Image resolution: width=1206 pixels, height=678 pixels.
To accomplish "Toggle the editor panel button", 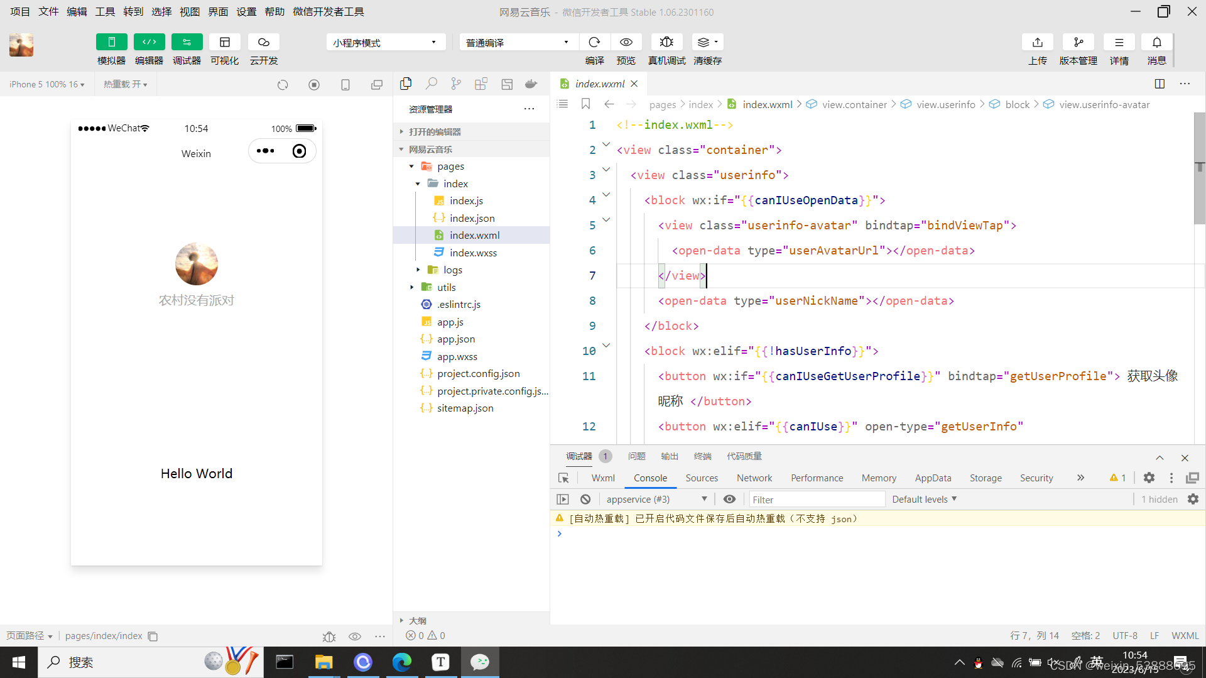I will pos(149,42).
